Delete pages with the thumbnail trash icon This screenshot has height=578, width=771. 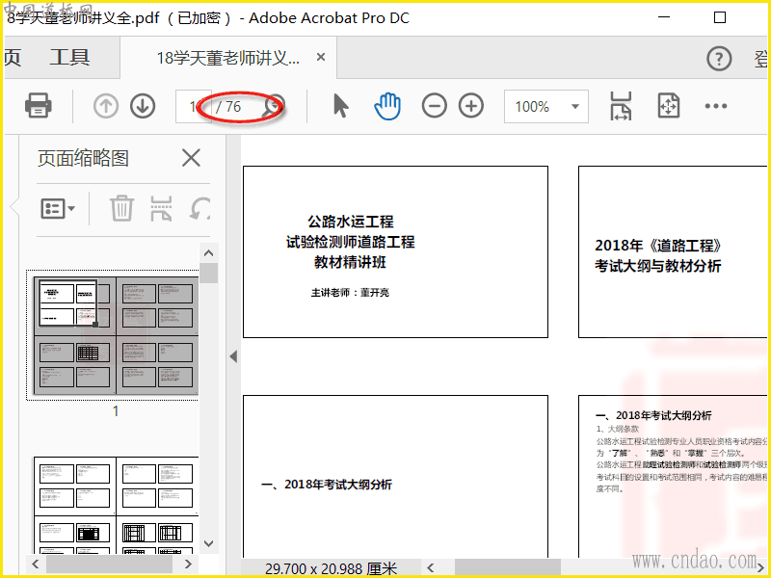121,208
